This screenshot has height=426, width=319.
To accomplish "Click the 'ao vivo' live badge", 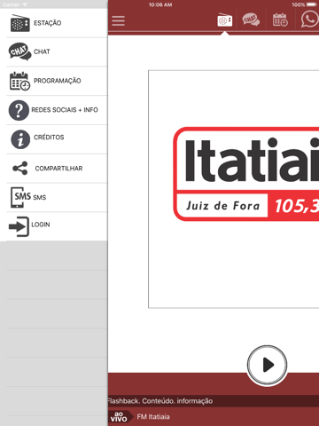I will [x=120, y=416].
